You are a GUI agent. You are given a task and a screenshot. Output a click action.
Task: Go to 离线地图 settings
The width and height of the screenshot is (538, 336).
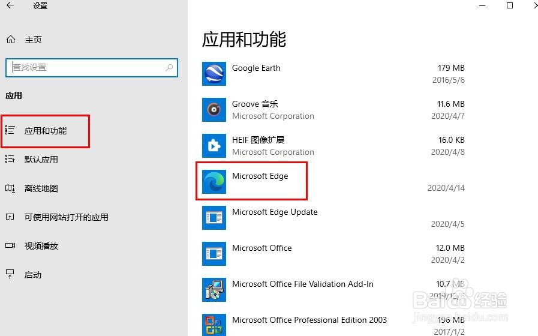click(41, 188)
